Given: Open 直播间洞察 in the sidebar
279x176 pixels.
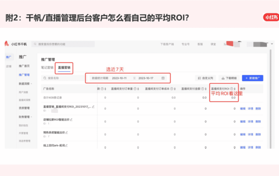Looking at the screenshot, I should (x=24, y=100).
